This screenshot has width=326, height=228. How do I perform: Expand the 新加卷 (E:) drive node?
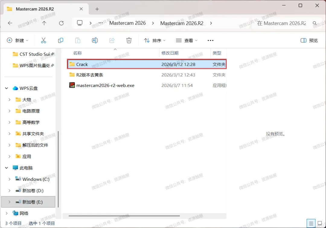click(9, 202)
